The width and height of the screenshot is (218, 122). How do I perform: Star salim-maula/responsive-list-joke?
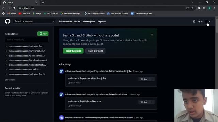click(144, 79)
